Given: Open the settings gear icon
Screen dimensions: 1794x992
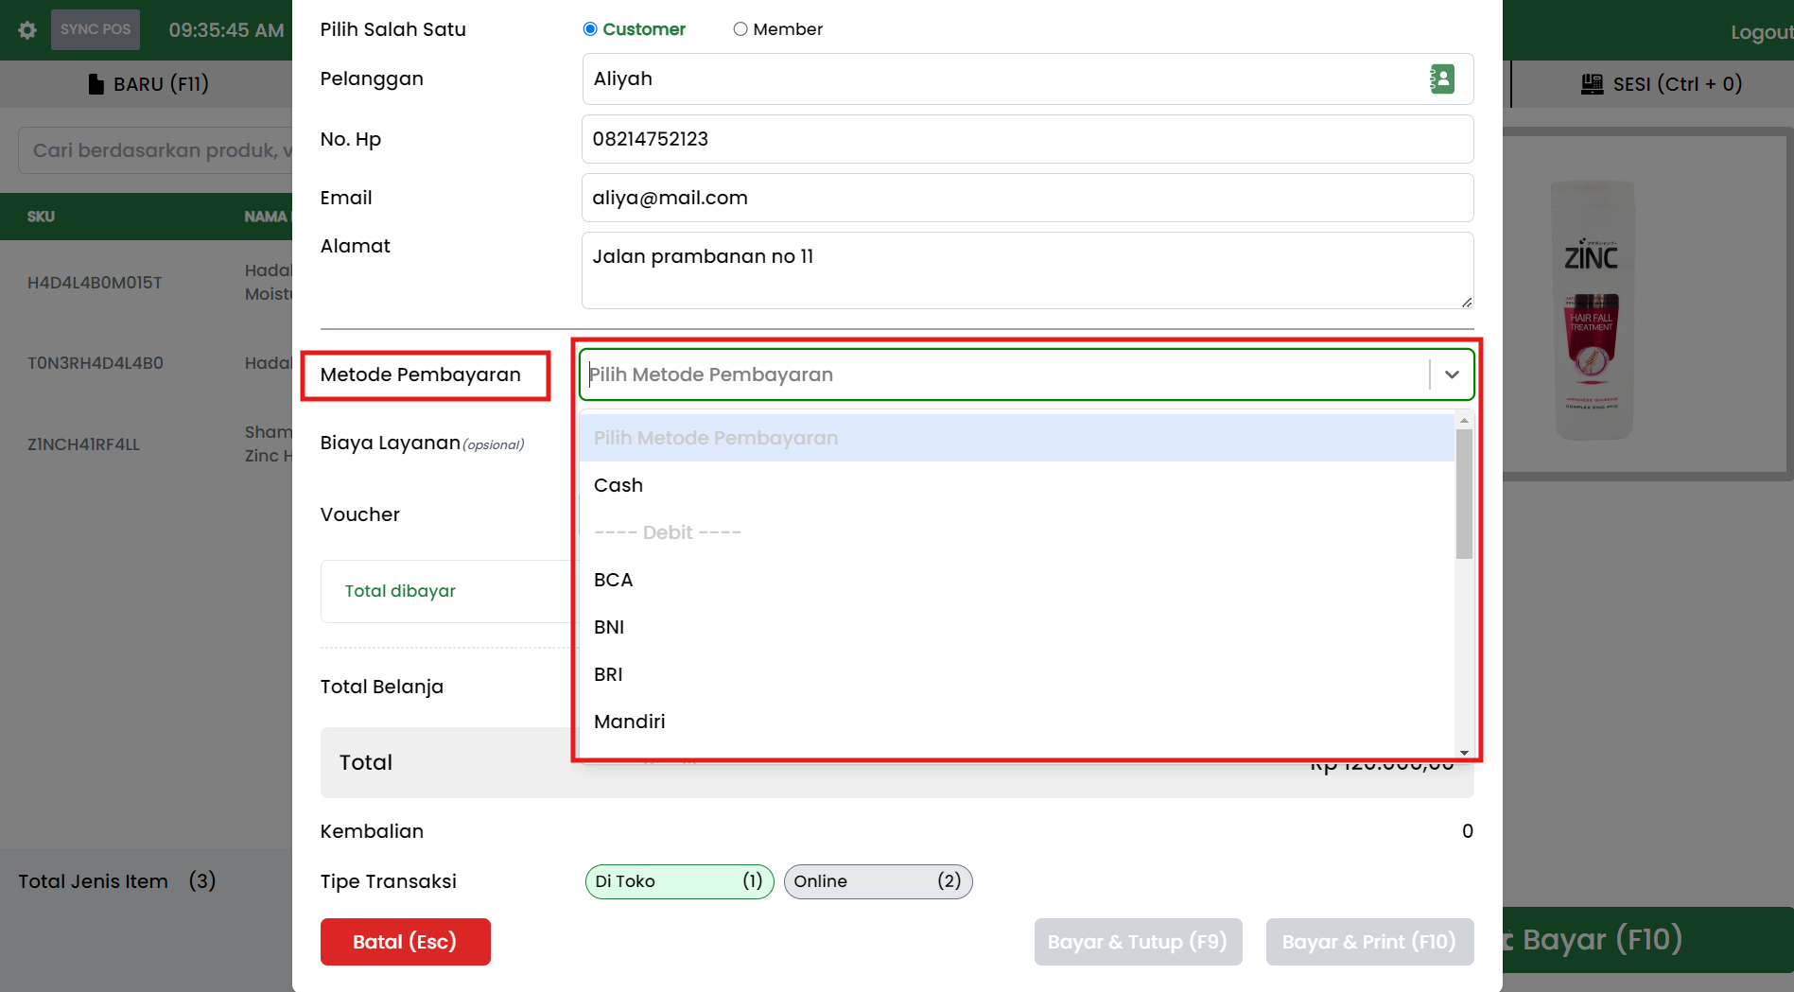Looking at the screenshot, I should (x=27, y=30).
